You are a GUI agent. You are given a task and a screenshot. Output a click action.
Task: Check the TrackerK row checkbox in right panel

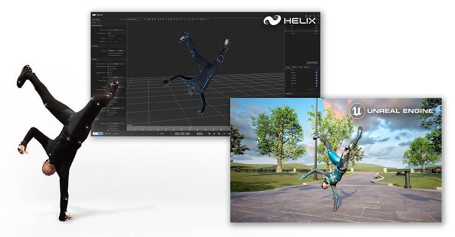click(286, 33)
